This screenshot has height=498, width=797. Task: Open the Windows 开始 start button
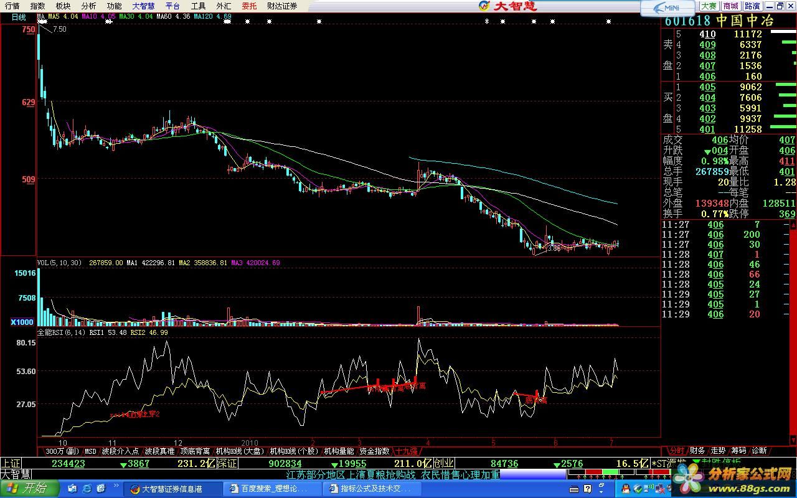29,489
